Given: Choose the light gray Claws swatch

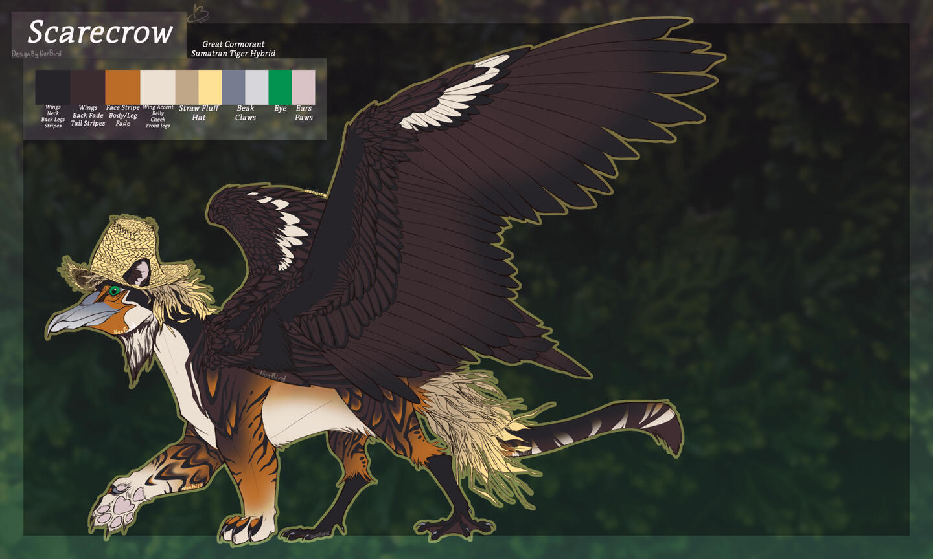Looking at the screenshot, I should [x=257, y=87].
